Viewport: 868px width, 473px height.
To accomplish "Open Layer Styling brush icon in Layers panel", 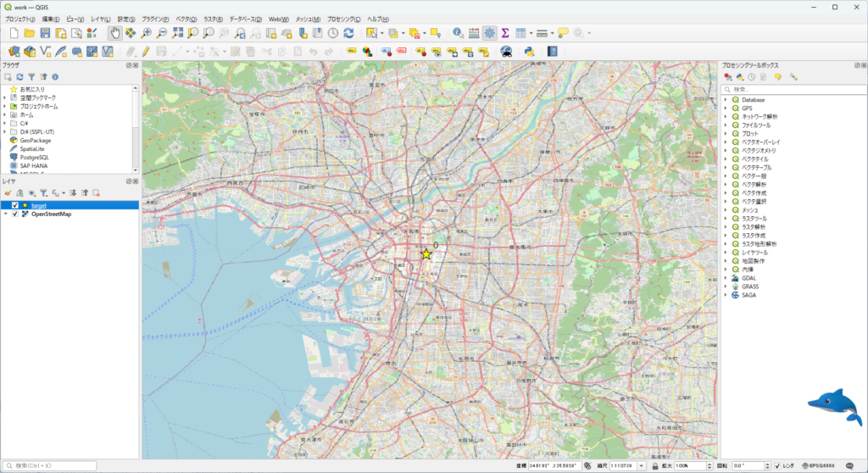I will coord(8,192).
